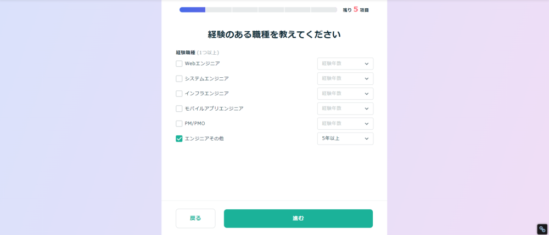Uncheck the エンジニアその他 checkbox
This screenshot has height=235, width=549.
click(179, 139)
